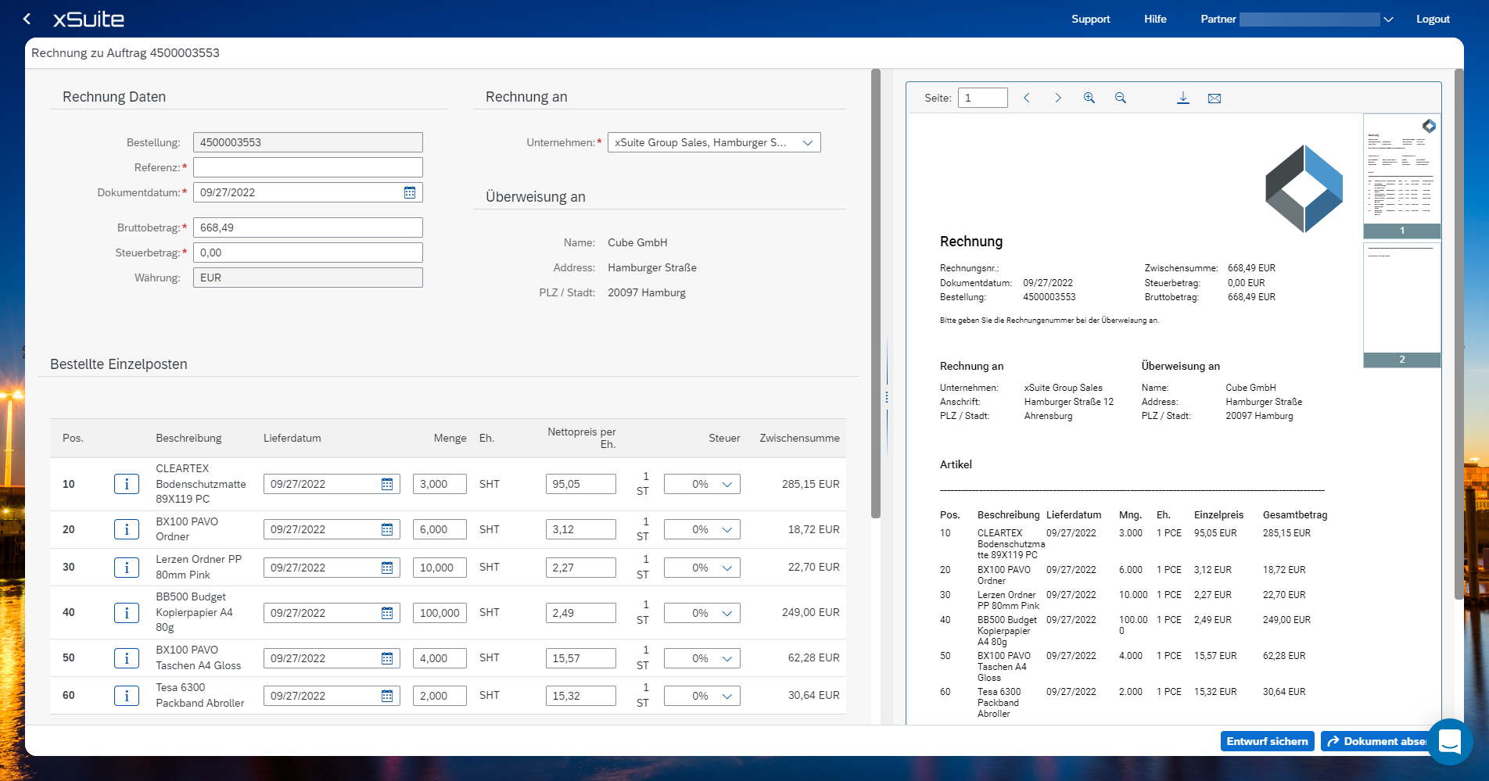The width and height of the screenshot is (1489, 781).
Task: Click Logout in the header
Action: coord(1433,19)
